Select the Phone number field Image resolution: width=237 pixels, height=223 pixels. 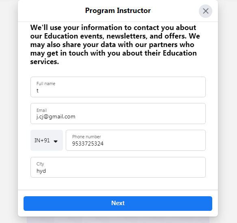136,140
